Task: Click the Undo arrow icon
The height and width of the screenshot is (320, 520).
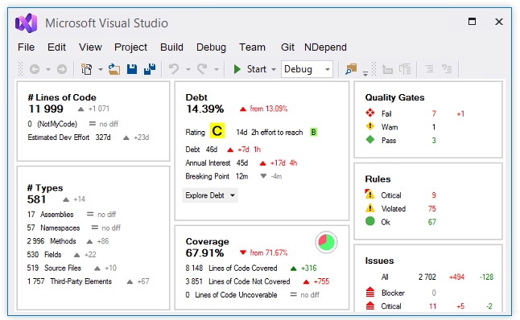Action: click(x=174, y=69)
